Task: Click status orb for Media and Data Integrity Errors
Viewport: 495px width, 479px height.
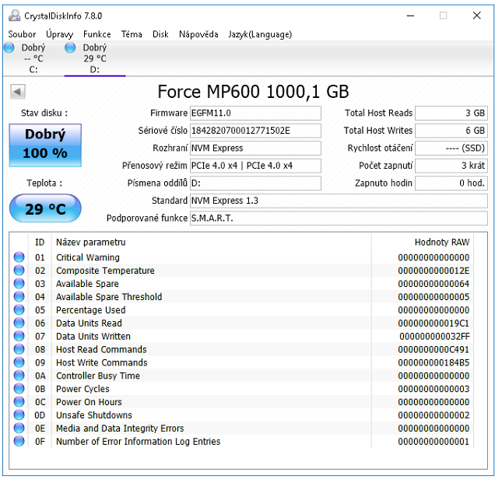Action: pyautogui.click(x=19, y=428)
